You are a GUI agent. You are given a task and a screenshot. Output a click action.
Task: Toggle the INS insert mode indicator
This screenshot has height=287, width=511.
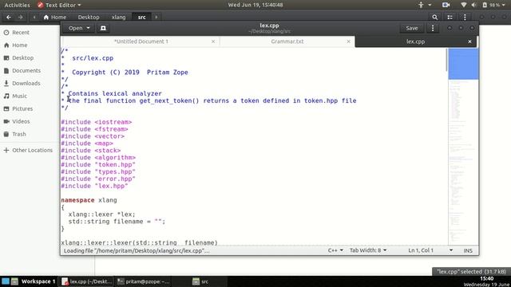pyautogui.click(x=468, y=250)
